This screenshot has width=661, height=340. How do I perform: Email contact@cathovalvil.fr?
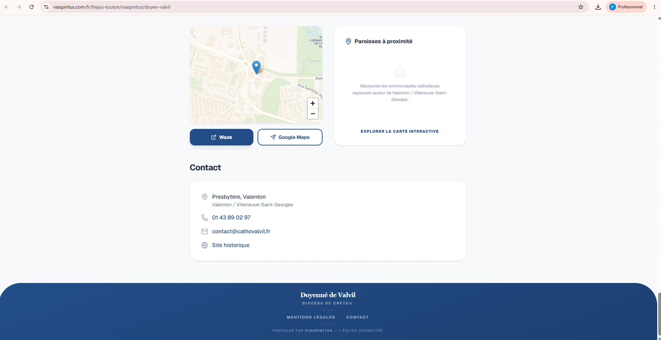[x=241, y=232]
